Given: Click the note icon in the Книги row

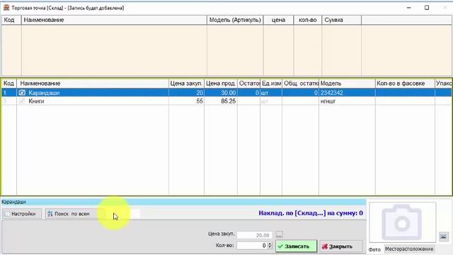Looking at the screenshot, I should [x=22, y=101].
